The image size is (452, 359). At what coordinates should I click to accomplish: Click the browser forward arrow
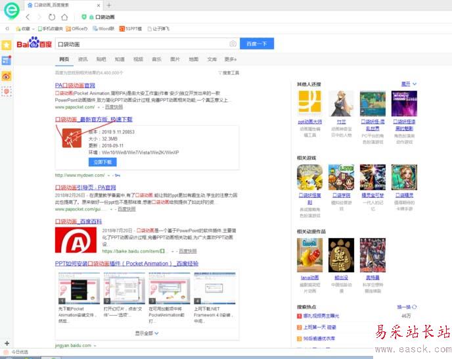pyautogui.click(x=39, y=17)
